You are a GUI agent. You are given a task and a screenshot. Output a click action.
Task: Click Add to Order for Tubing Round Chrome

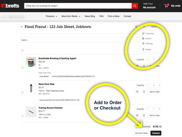(x=154, y=115)
